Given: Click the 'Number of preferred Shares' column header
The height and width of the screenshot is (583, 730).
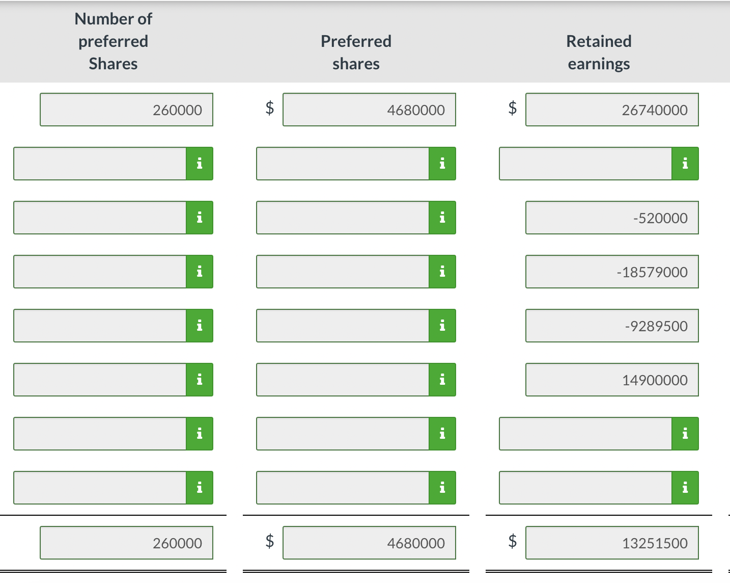Looking at the screenshot, I should 113,41.
